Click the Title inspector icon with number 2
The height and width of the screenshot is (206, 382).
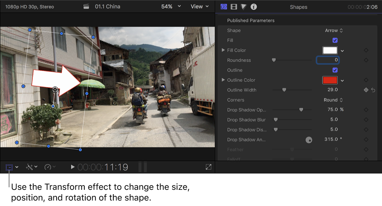(x=224, y=7)
